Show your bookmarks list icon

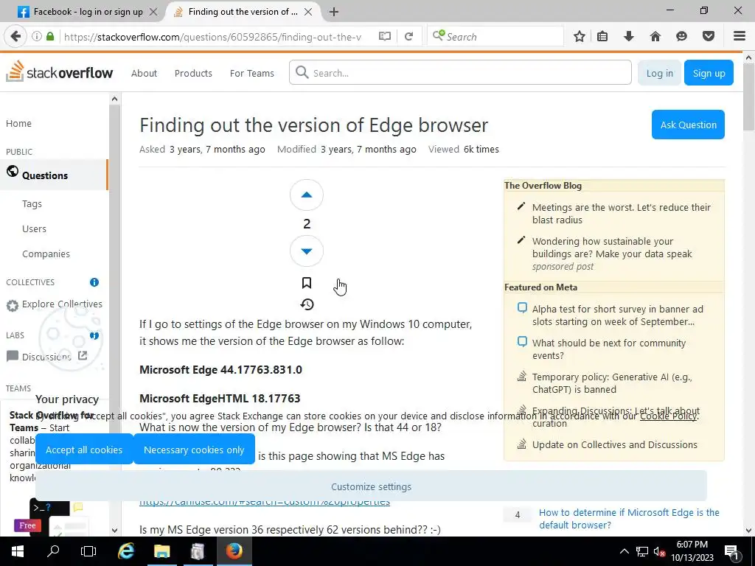tap(602, 36)
